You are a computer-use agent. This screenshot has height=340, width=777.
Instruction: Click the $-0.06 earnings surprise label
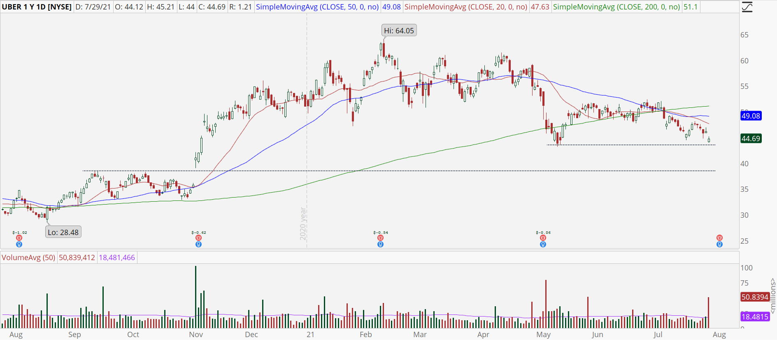click(x=543, y=233)
